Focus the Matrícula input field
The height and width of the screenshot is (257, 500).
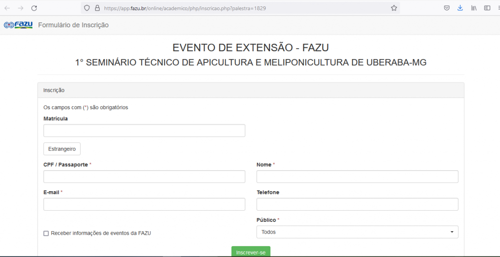144,131
